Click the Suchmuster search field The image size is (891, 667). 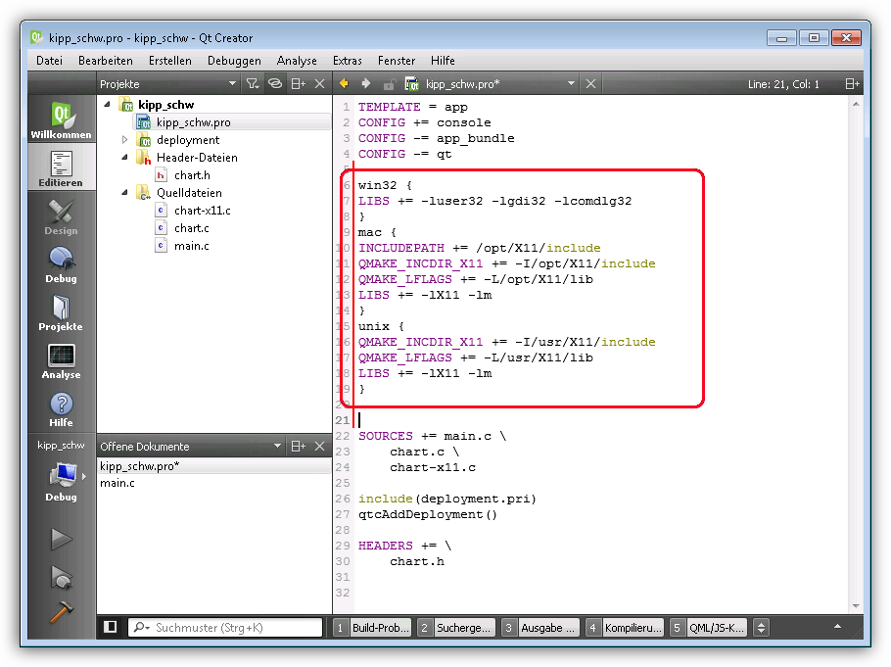(225, 627)
